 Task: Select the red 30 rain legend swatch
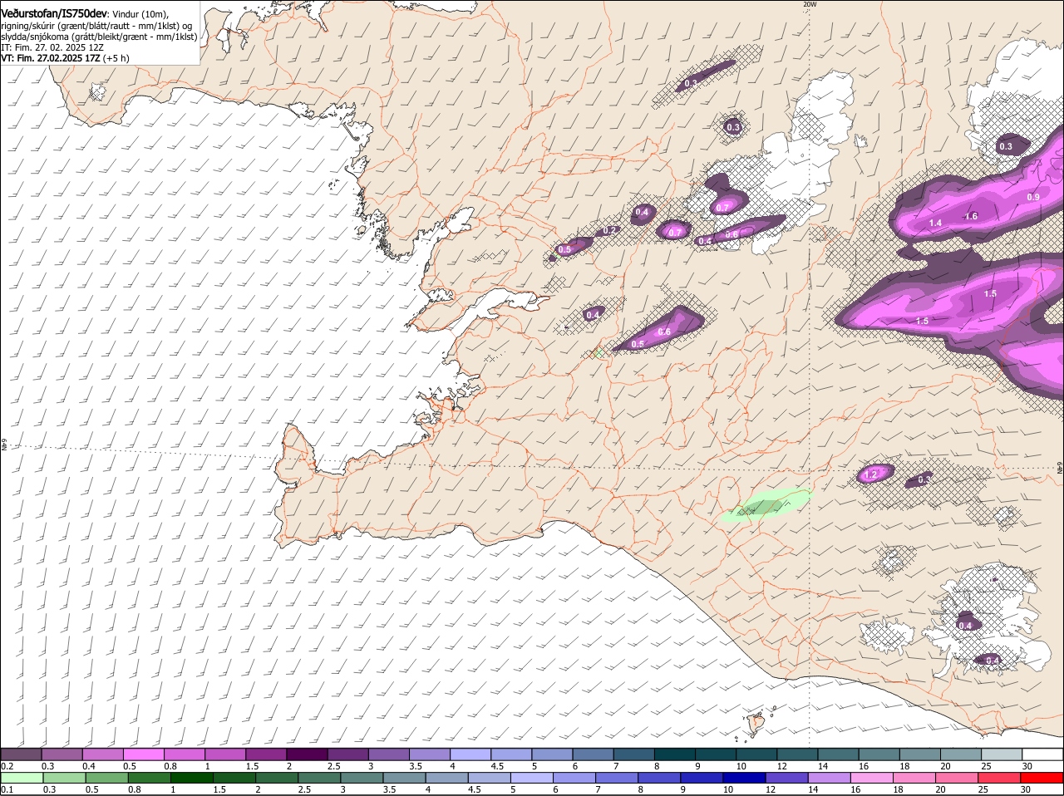pyautogui.click(x=1042, y=778)
